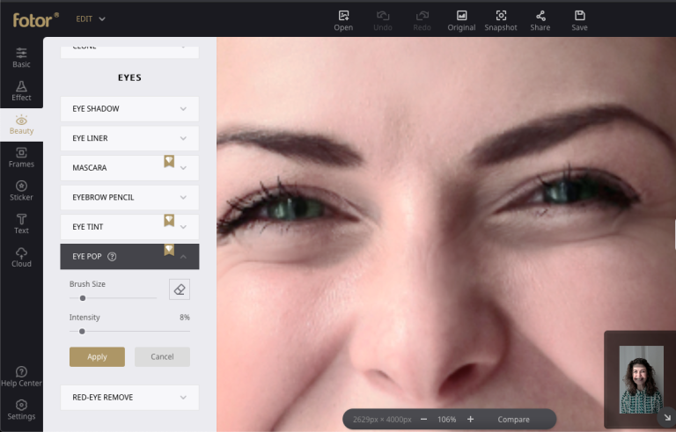Click Undo in the top toolbar
Image resolution: width=676 pixels, height=432 pixels.
(x=382, y=20)
